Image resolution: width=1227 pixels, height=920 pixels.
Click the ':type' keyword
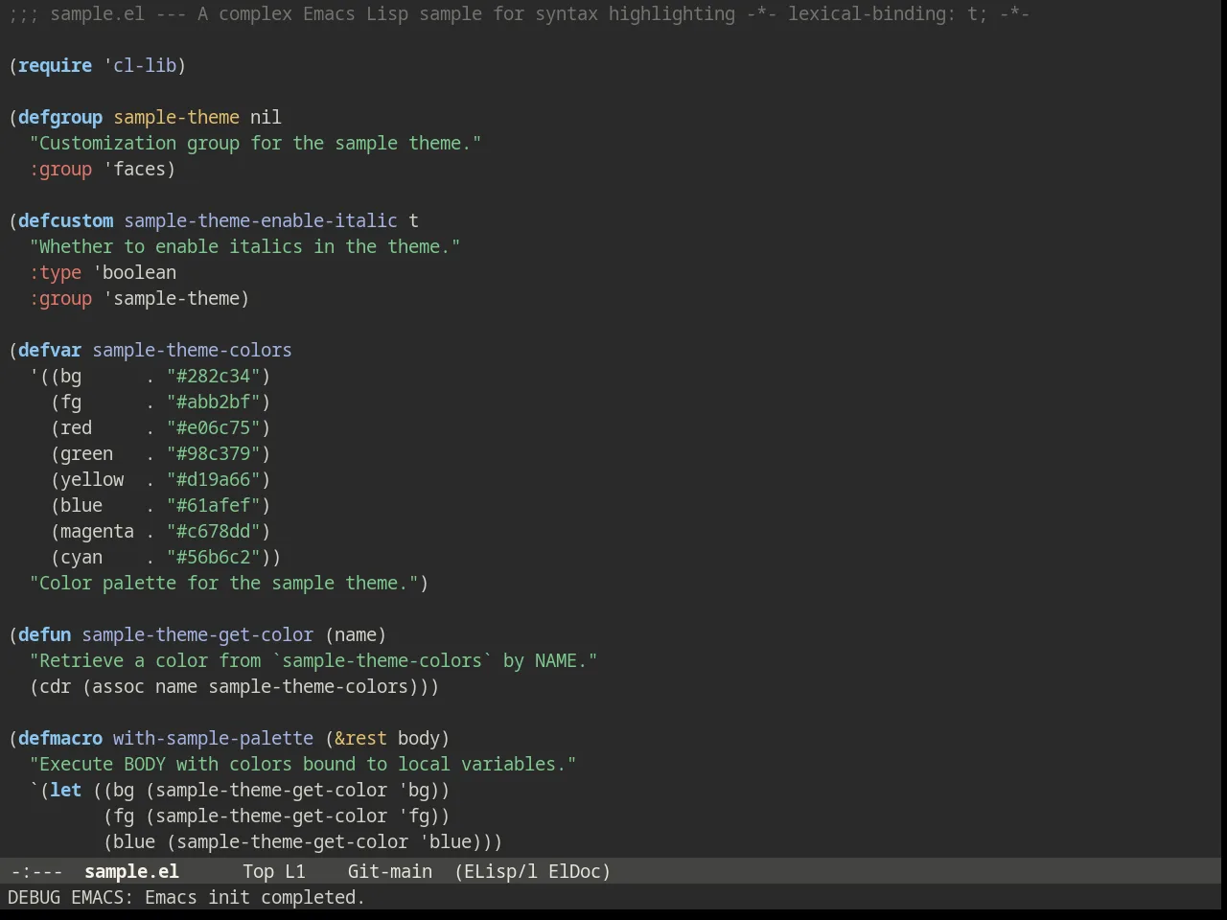point(56,272)
